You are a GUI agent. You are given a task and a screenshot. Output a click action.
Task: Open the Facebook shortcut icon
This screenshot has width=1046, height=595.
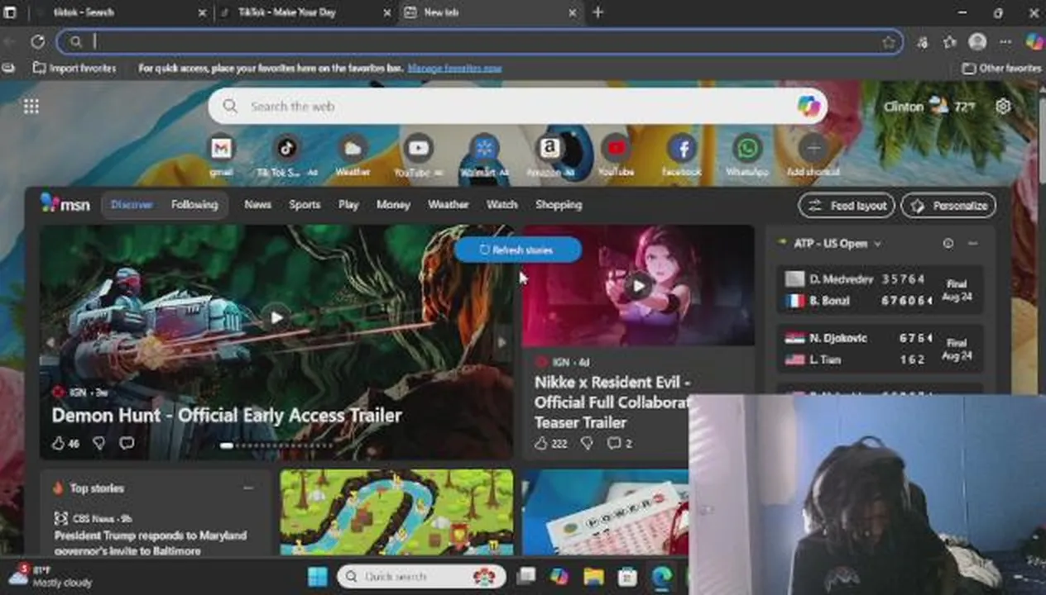pyautogui.click(x=682, y=149)
